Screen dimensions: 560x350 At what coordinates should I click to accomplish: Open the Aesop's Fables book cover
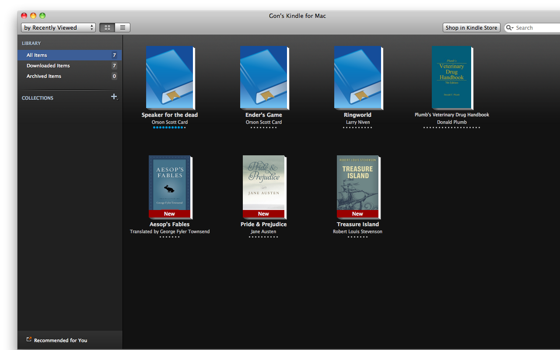[x=170, y=187]
